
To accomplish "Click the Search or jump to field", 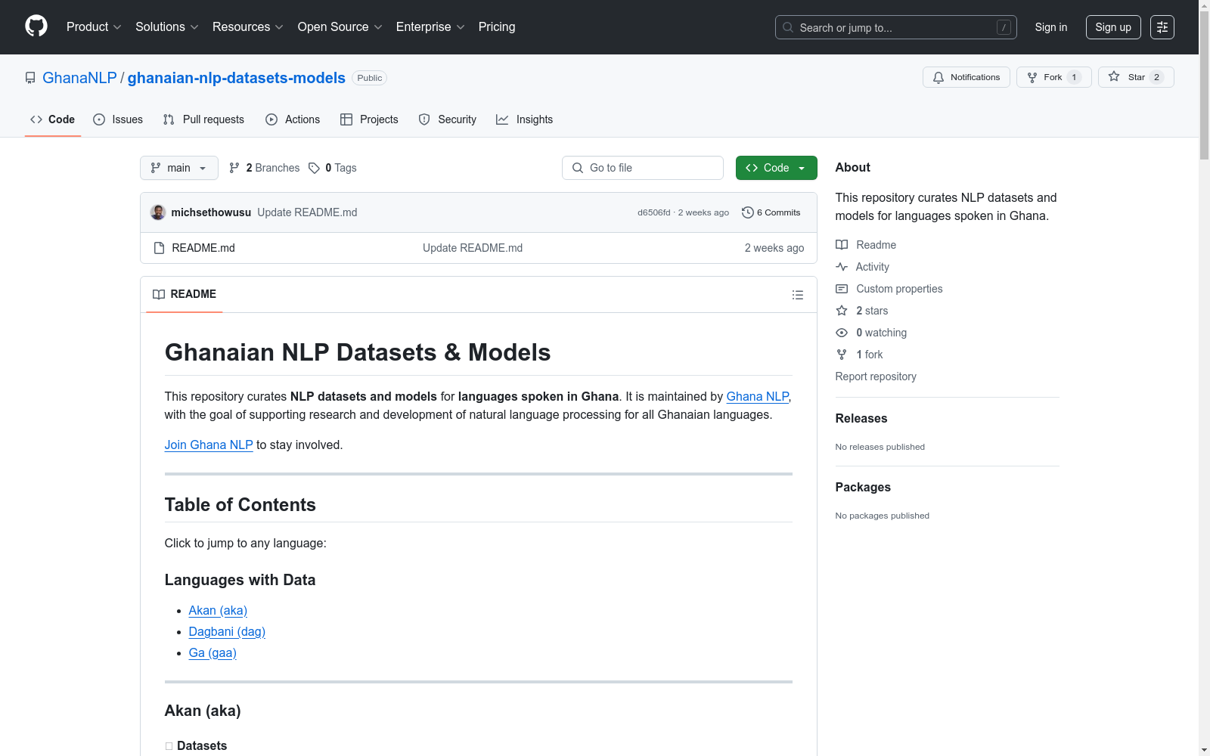I will click(x=896, y=27).
